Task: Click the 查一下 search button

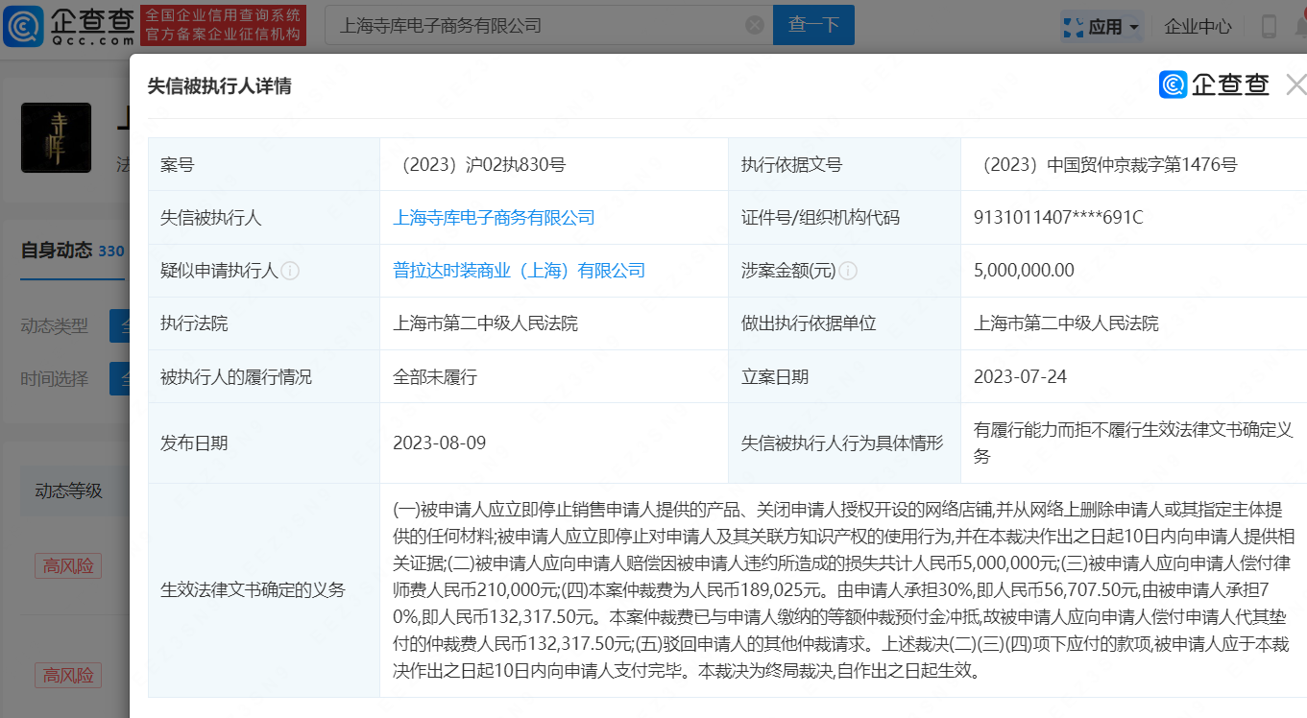Action: pos(813,25)
